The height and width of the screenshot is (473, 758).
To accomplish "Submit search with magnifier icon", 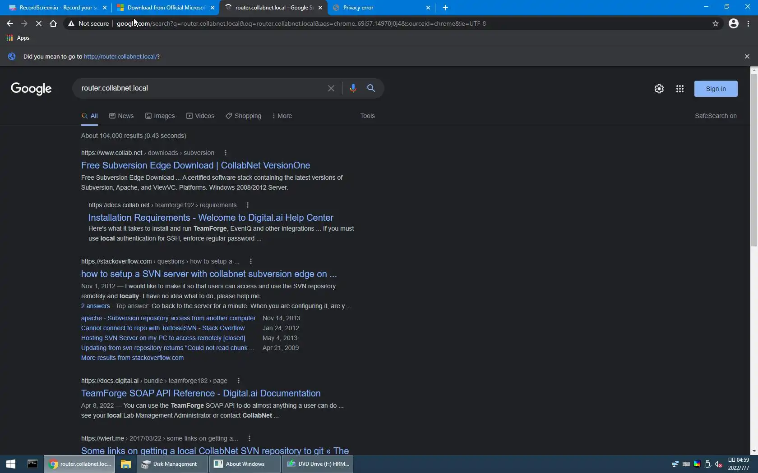I will point(371,88).
